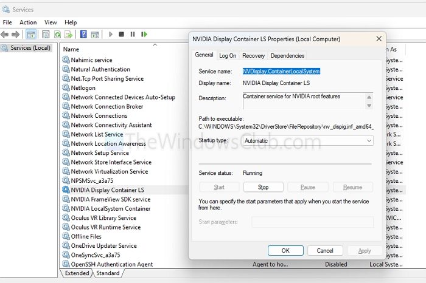
Task: Pause the service with the toolbar pause icon
Action: 133,35
